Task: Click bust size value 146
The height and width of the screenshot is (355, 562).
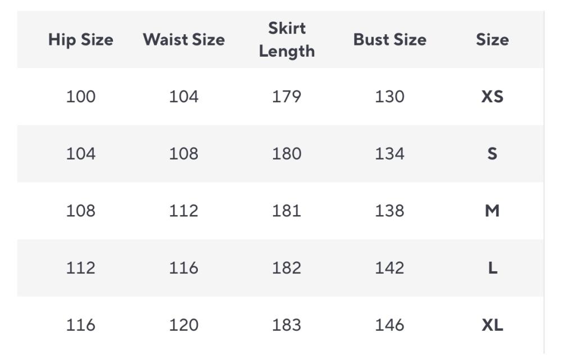Action: (x=389, y=325)
